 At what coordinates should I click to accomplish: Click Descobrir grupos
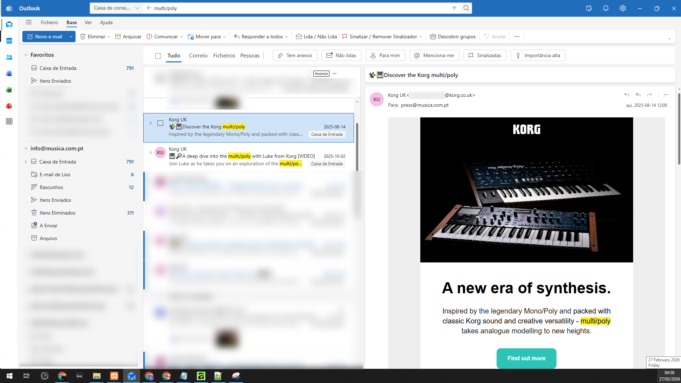pos(453,37)
